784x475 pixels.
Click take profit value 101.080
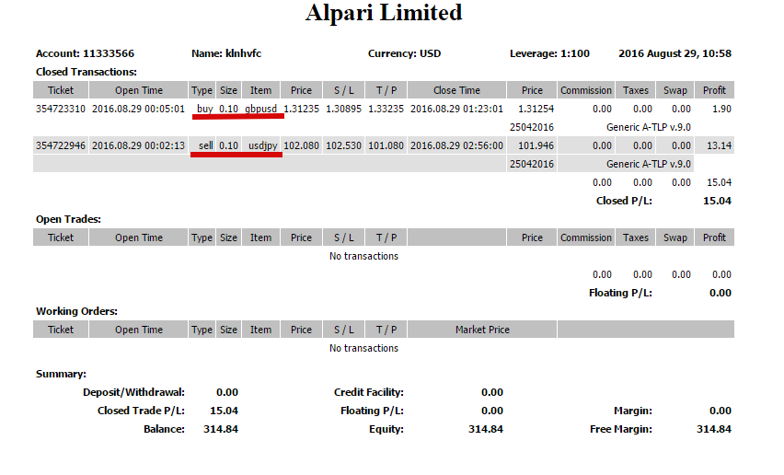click(x=386, y=145)
